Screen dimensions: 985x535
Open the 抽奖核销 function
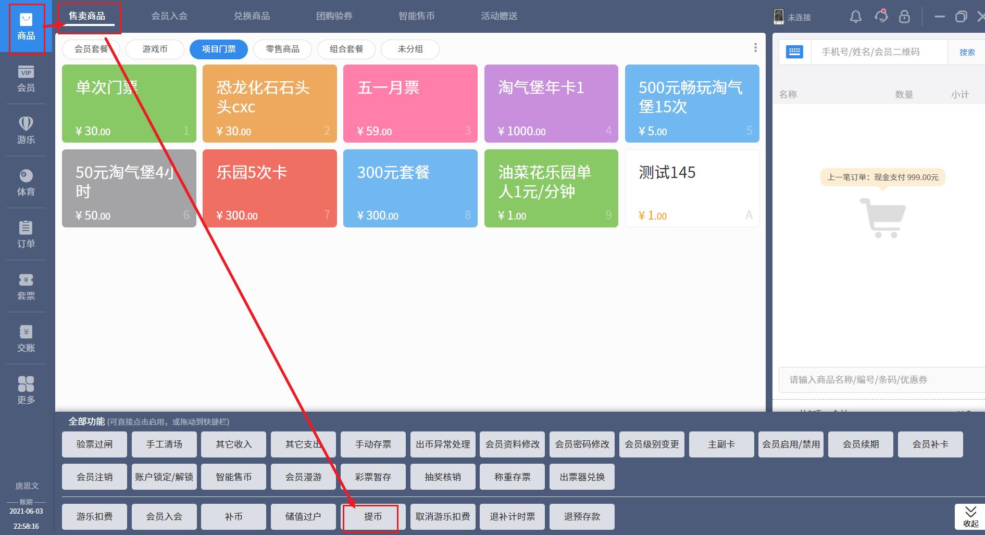443,477
